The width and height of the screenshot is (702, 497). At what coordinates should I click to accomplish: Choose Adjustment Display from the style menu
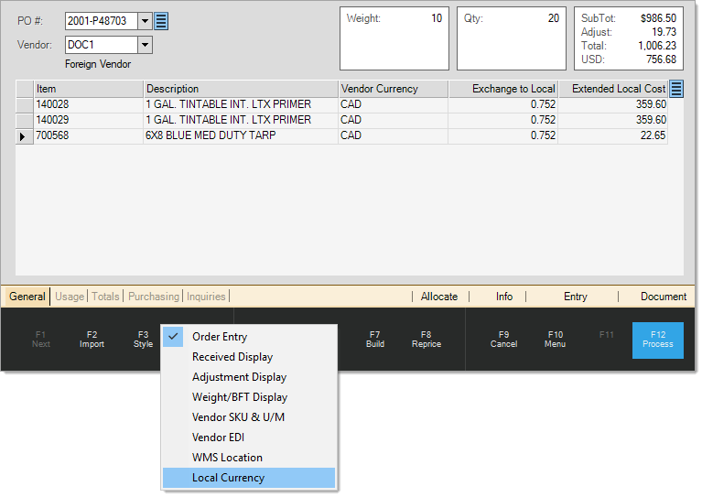pos(248,377)
